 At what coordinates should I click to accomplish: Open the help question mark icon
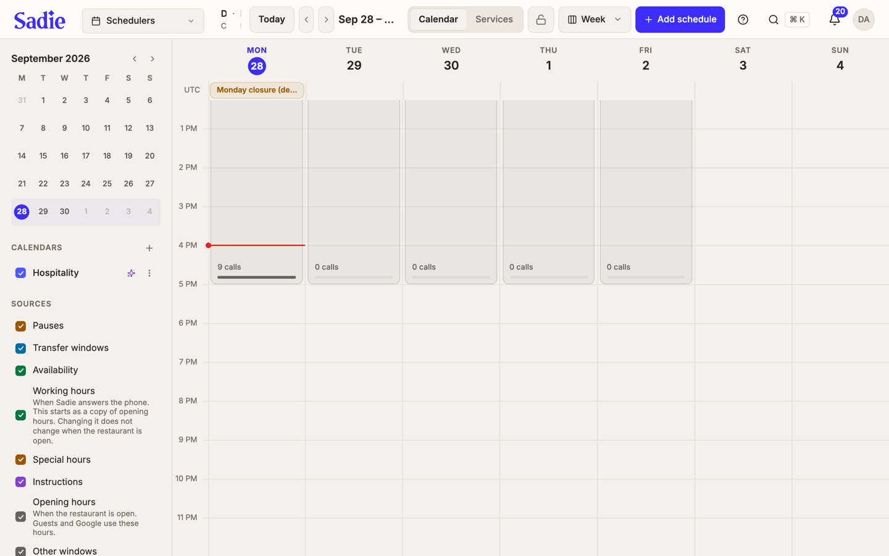tap(743, 20)
